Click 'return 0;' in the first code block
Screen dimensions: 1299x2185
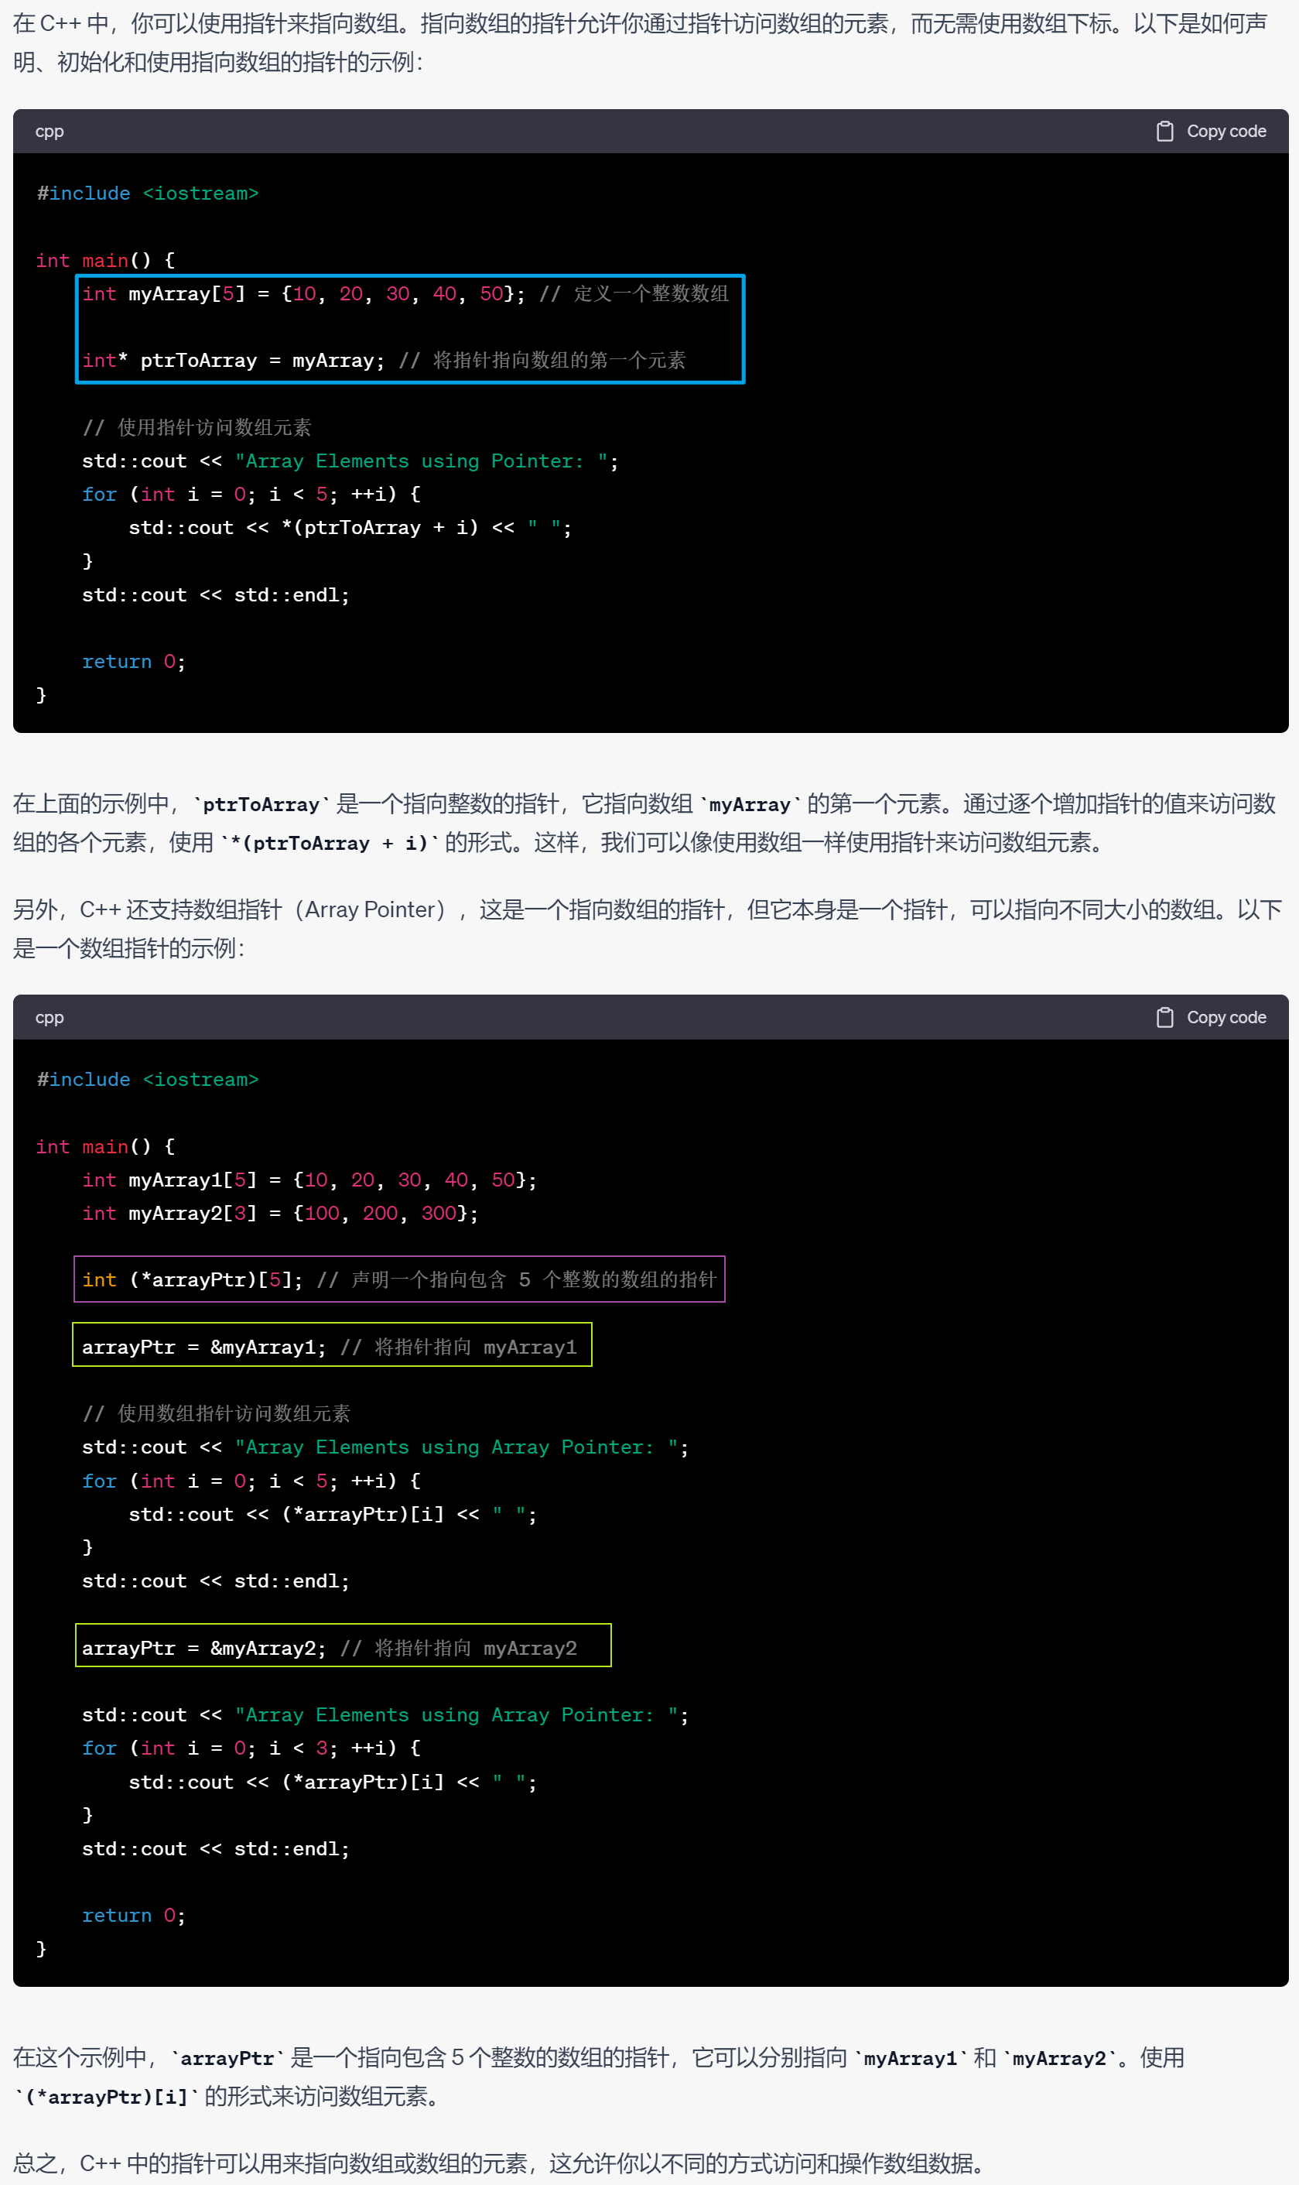pyautogui.click(x=134, y=662)
